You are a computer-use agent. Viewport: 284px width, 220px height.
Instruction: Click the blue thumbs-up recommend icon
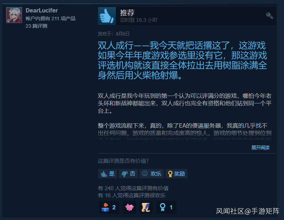tap(107, 16)
